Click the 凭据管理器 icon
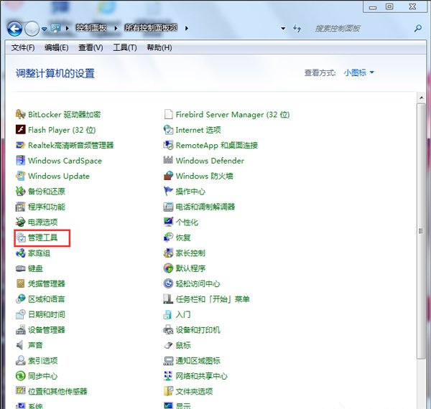Viewport: 431px width, 409px height. pyautogui.click(x=20, y=283)
